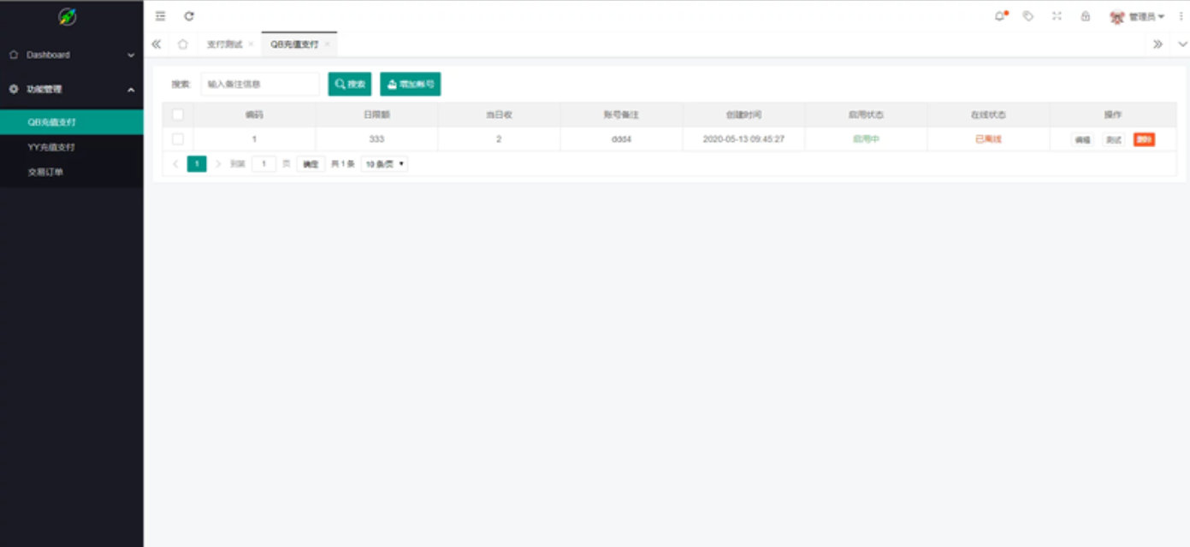The image size is (1190, 547).
Task: Open the 管理员 user dropdown
Action: coord(1138,16)
